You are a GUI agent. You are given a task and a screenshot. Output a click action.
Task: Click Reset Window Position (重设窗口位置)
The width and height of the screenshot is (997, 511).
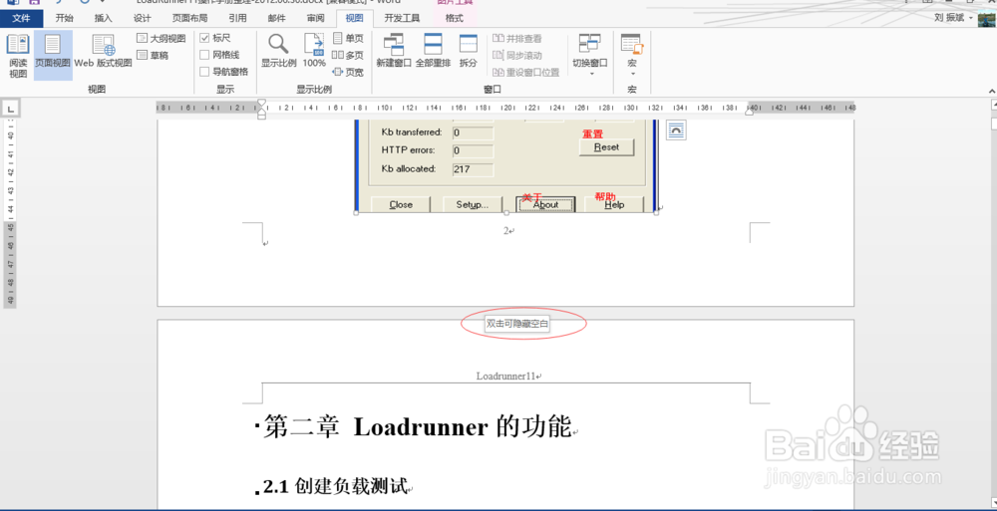[526, 73]
